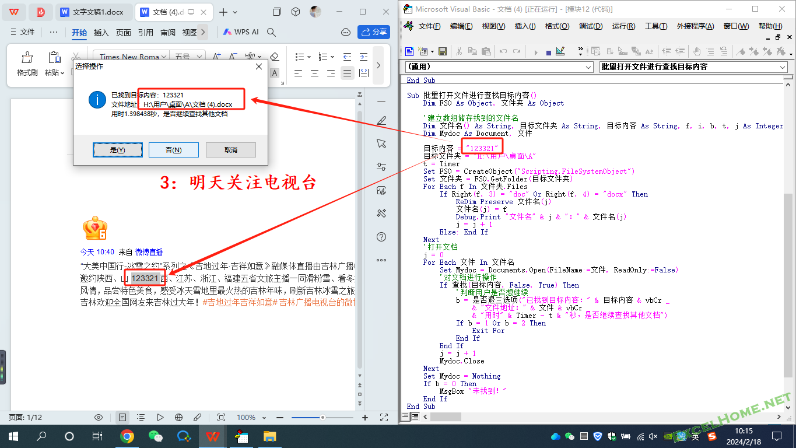Open 运行(R) menu in Visual Basic
This screenshot has width=796, height=448.
point(623,26)
